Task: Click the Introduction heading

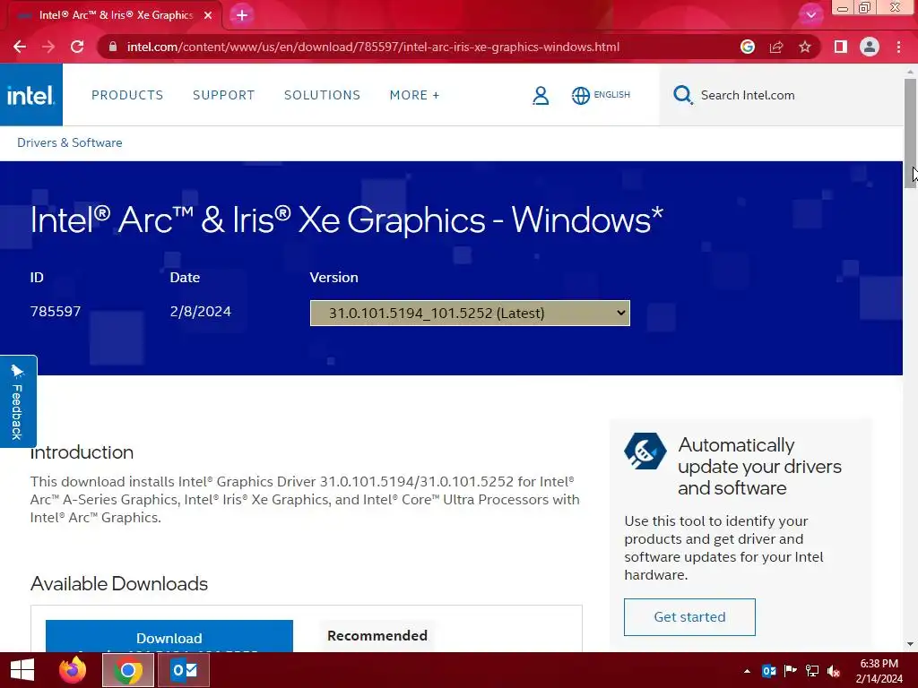Action: 82,452
